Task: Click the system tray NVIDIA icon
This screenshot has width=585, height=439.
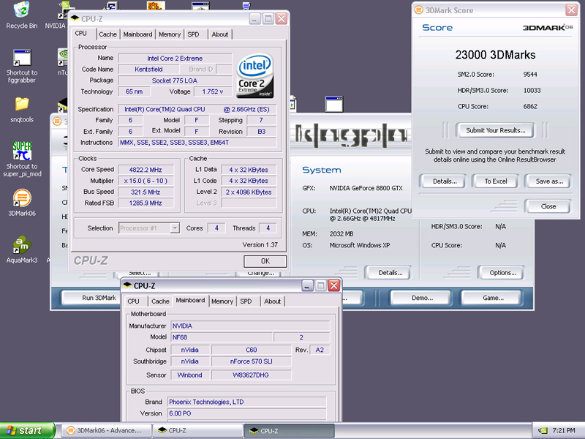Action: tap(543, 431)
